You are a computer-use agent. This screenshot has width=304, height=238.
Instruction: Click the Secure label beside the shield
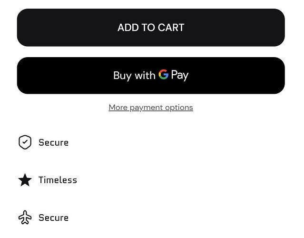click(x=53, y=142)
